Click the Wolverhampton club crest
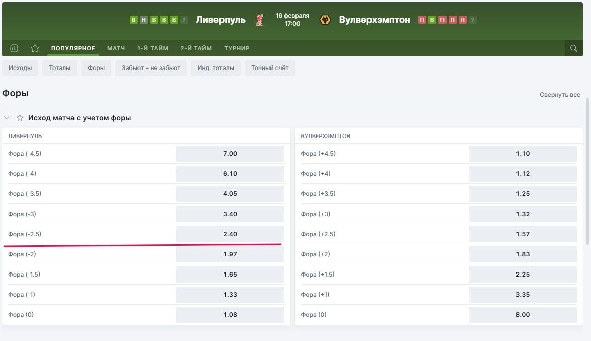The image size is (591, 341). point(325,20)
